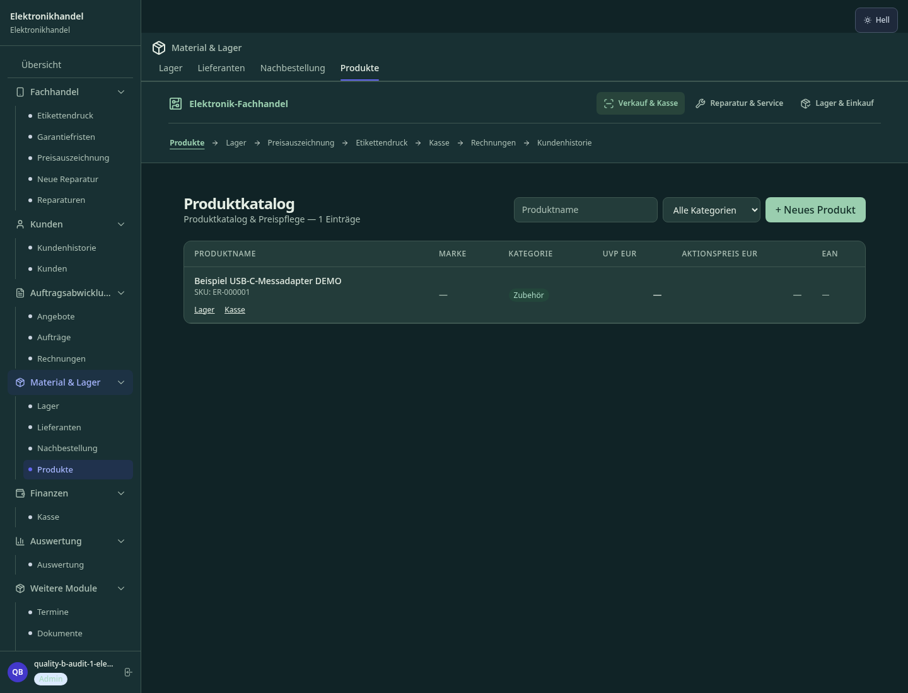
Task: Open Kundenhistorie in the sidebar
Action: pyautogui.click(x=78, y=248)
